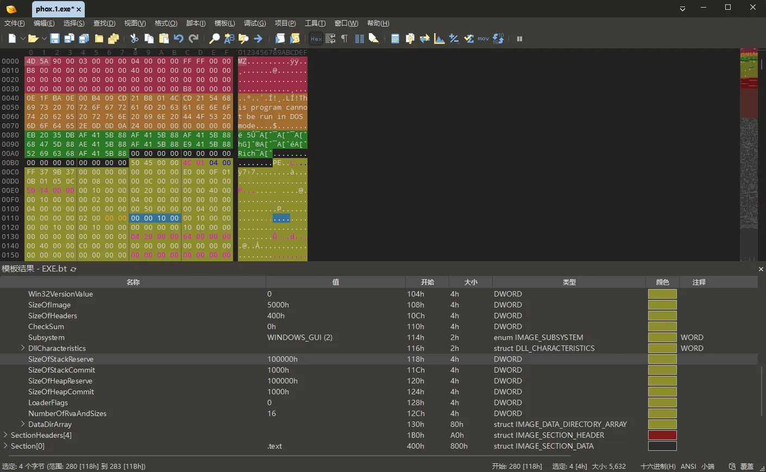Toggle 覆盖 overwrite mode in the status bar
Viewport: 766px width, 472px height.
pyautogui.click(x=747, y=466)
